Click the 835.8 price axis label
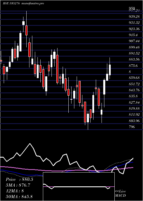Image resolution: width=143 pixels, height=201 pixels. [x=133, y=96]
